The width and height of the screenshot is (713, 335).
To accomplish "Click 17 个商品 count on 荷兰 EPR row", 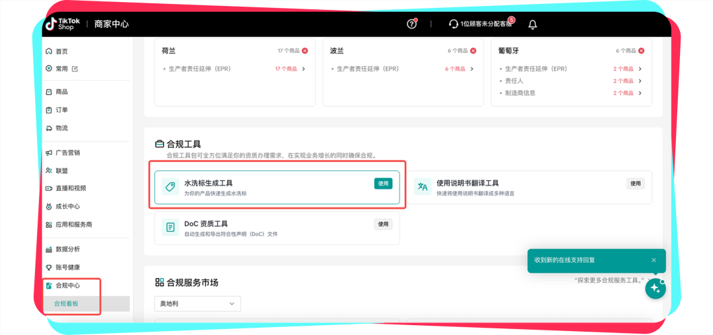I will point(286,69).
